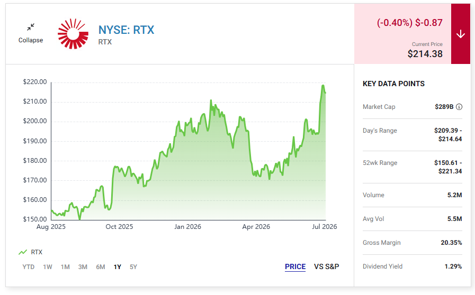Click the Current Price label
Screen dimensions: 475x295
tap(427, 44)
